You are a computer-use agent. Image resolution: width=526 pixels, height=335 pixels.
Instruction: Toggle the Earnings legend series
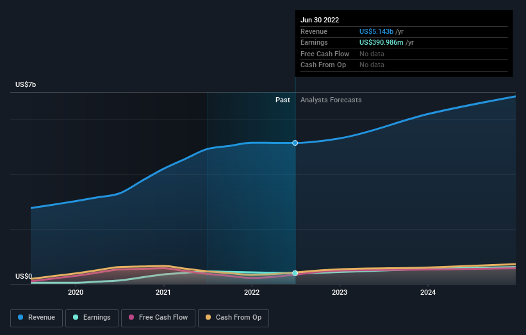pyautogui.click(x=92, y=318)
